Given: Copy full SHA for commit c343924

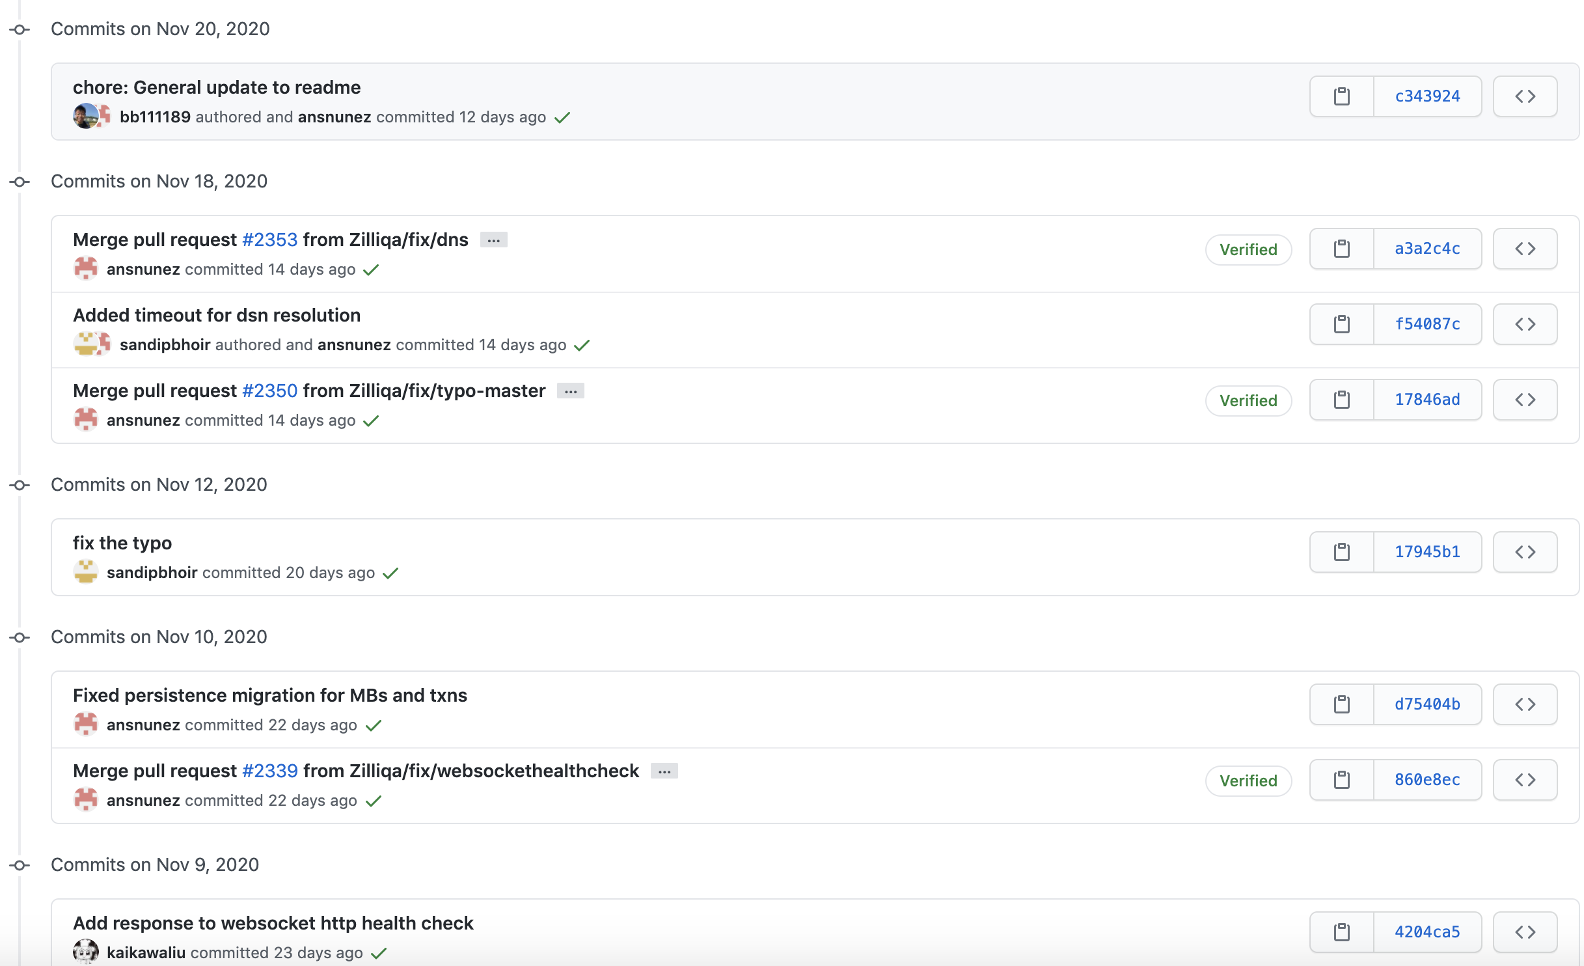Looking at the screenshot, I should (x=1341, y=96).
